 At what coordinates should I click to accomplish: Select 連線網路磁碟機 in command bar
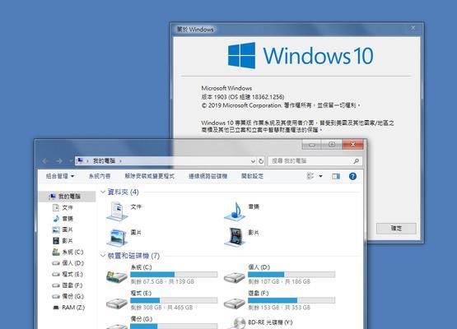coord(208,176)
